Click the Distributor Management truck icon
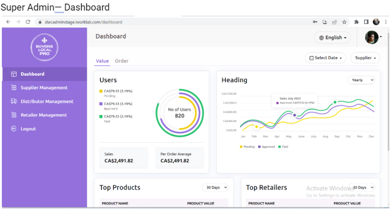 click(x=14, y=101)
